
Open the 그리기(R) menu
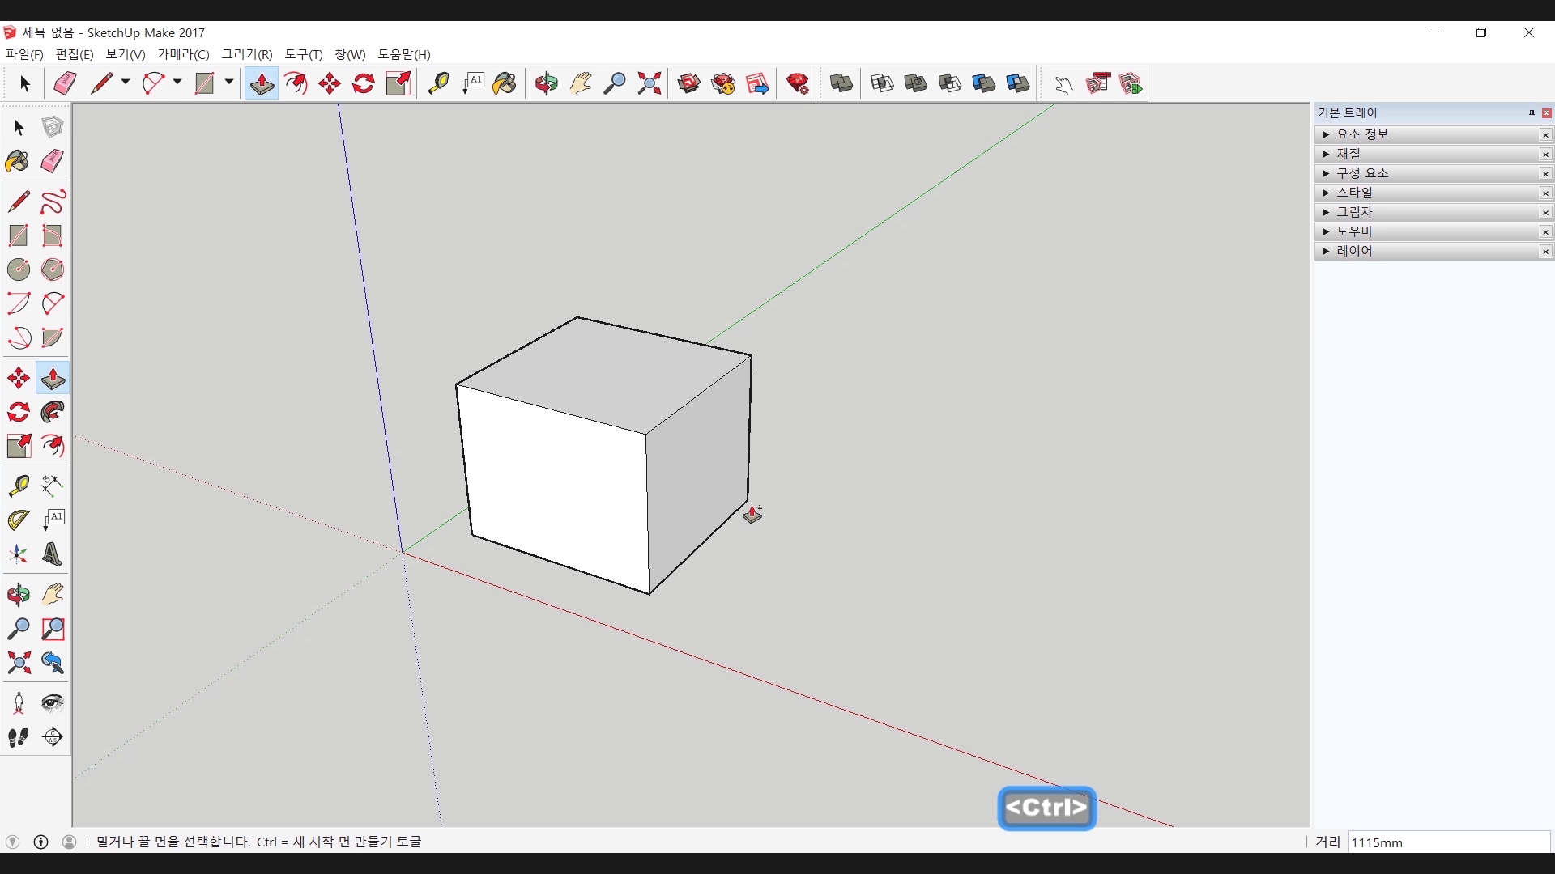(x=247, y=54)
